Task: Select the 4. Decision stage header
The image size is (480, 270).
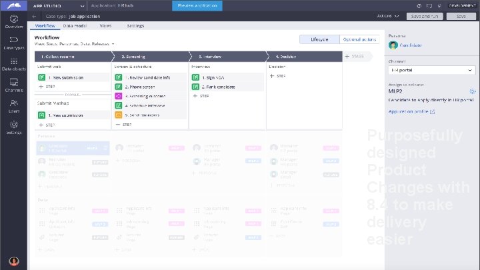Action: click(x=305, y=57)
